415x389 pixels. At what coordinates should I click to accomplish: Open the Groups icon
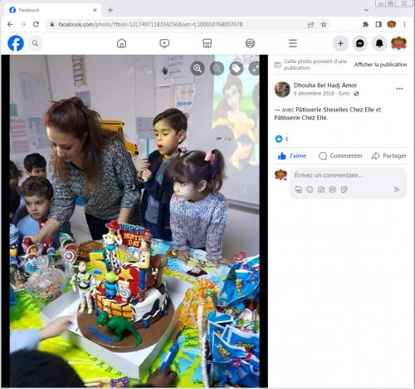[250, 43]
